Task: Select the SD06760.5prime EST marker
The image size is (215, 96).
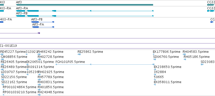Action: coord(155,59)
